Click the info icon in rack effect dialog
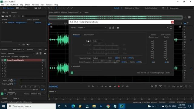 tap(171, 28)
